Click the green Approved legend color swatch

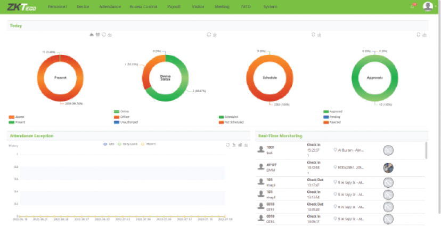(325, 111)
